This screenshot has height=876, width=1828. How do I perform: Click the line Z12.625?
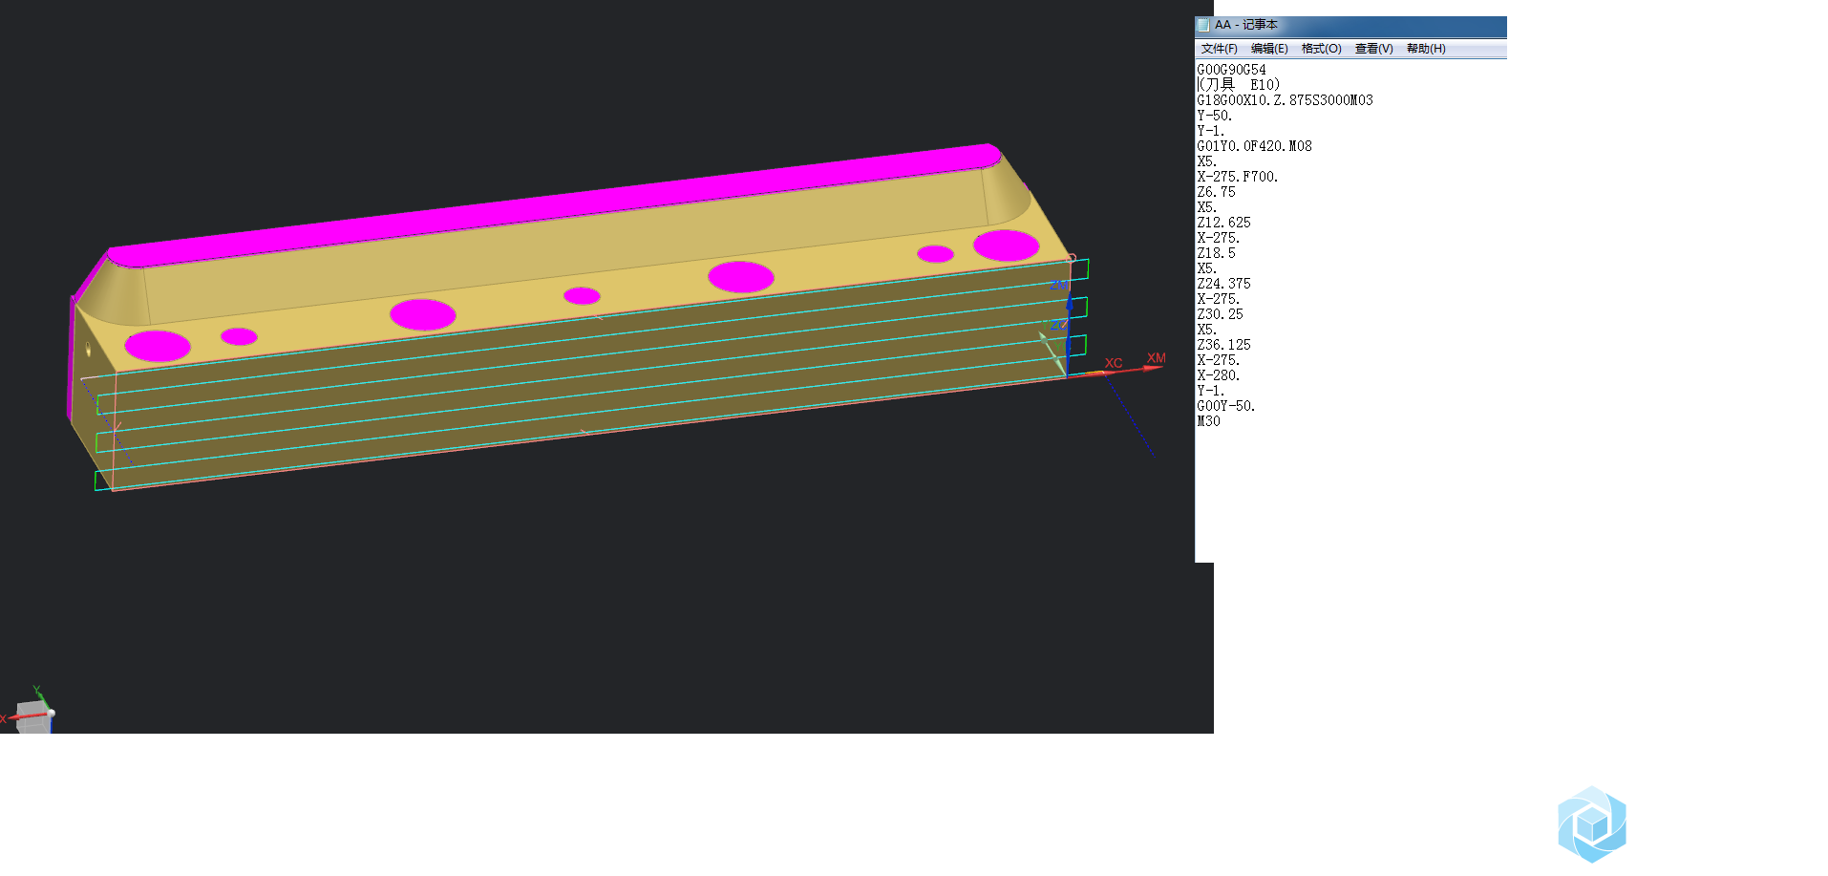(1223, 223)
